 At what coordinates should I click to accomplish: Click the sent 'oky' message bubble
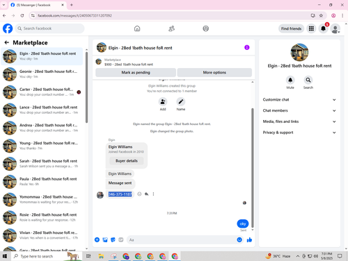[x=243, y=224]
